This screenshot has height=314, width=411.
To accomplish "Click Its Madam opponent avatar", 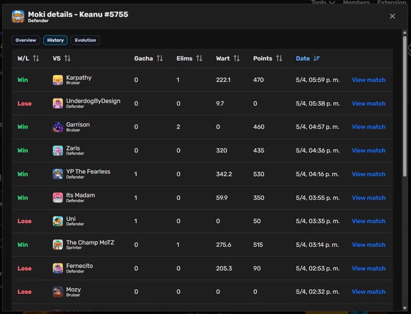I will coord(57,197).
